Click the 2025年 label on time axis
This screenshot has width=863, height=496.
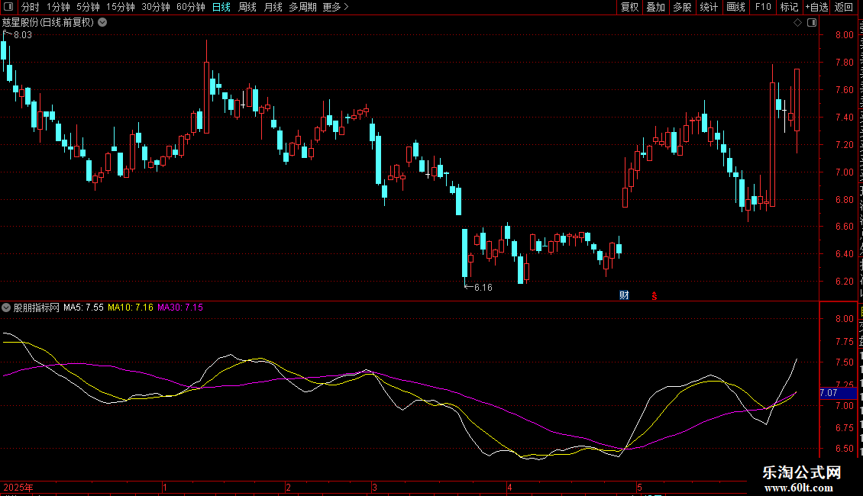coord(18,487)
